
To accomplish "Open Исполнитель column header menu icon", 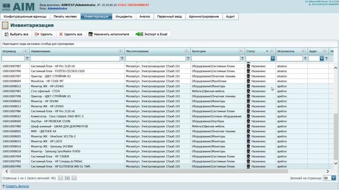I will [x=304, y=51].
